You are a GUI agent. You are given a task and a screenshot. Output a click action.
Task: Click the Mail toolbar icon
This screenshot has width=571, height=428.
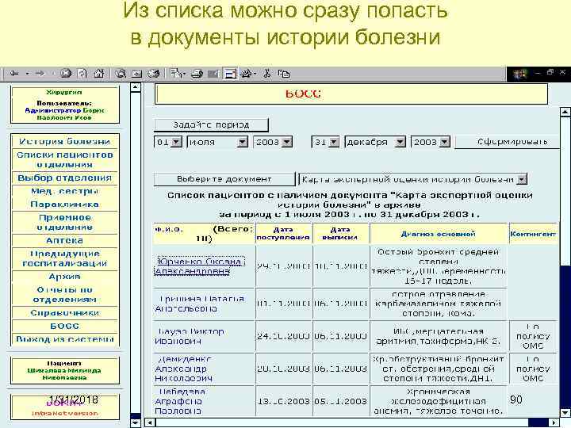[x=176, y=74]
